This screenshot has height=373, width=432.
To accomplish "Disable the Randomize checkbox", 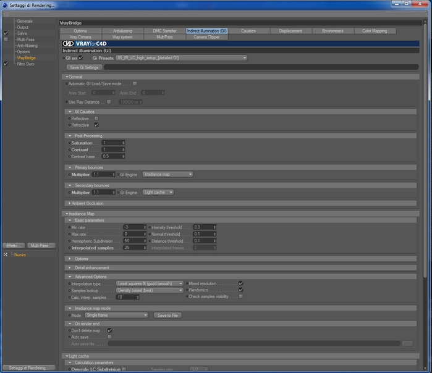I will (241, 290).
